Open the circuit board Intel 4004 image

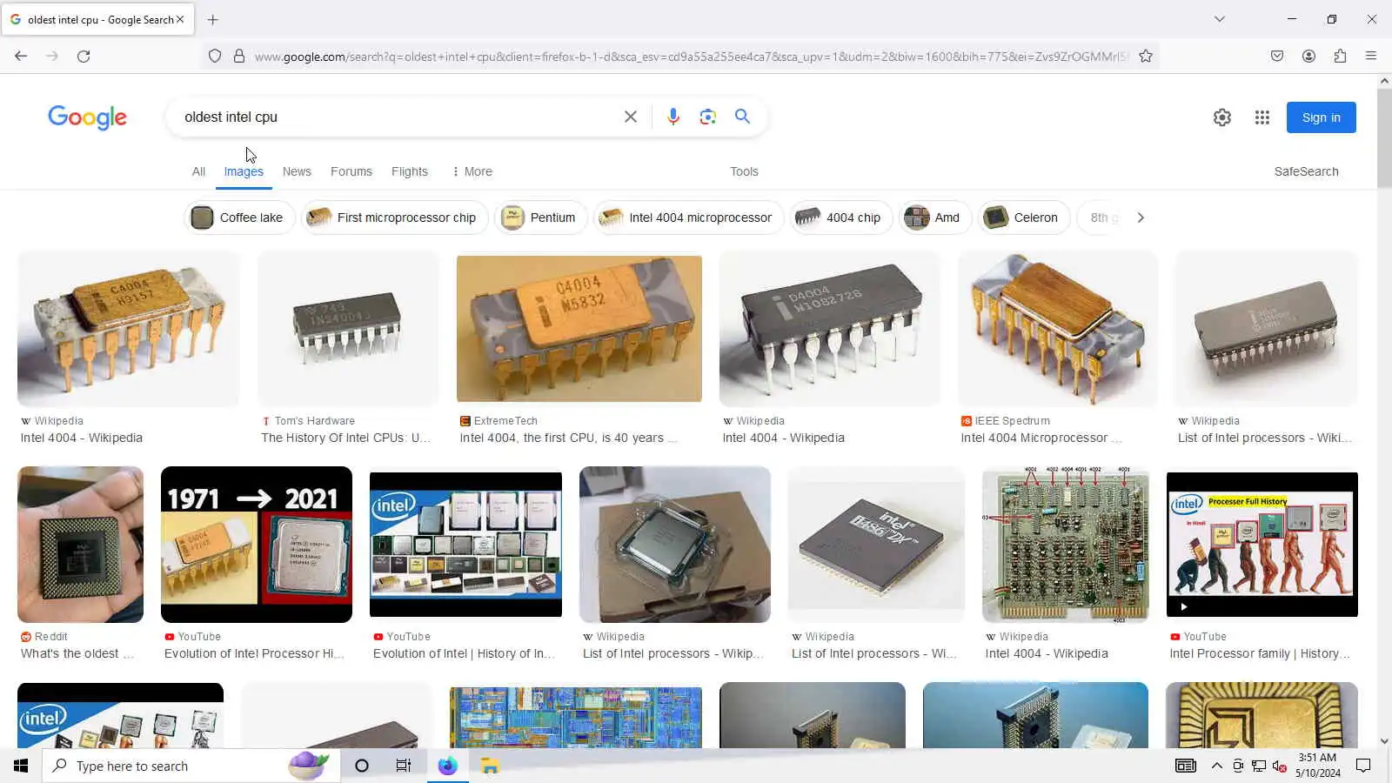[x=1066, y=545]
